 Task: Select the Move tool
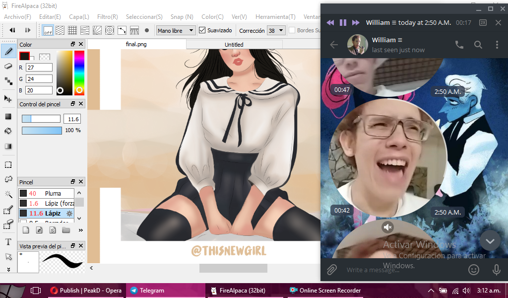pyautogui.click(x=8, y=98)
